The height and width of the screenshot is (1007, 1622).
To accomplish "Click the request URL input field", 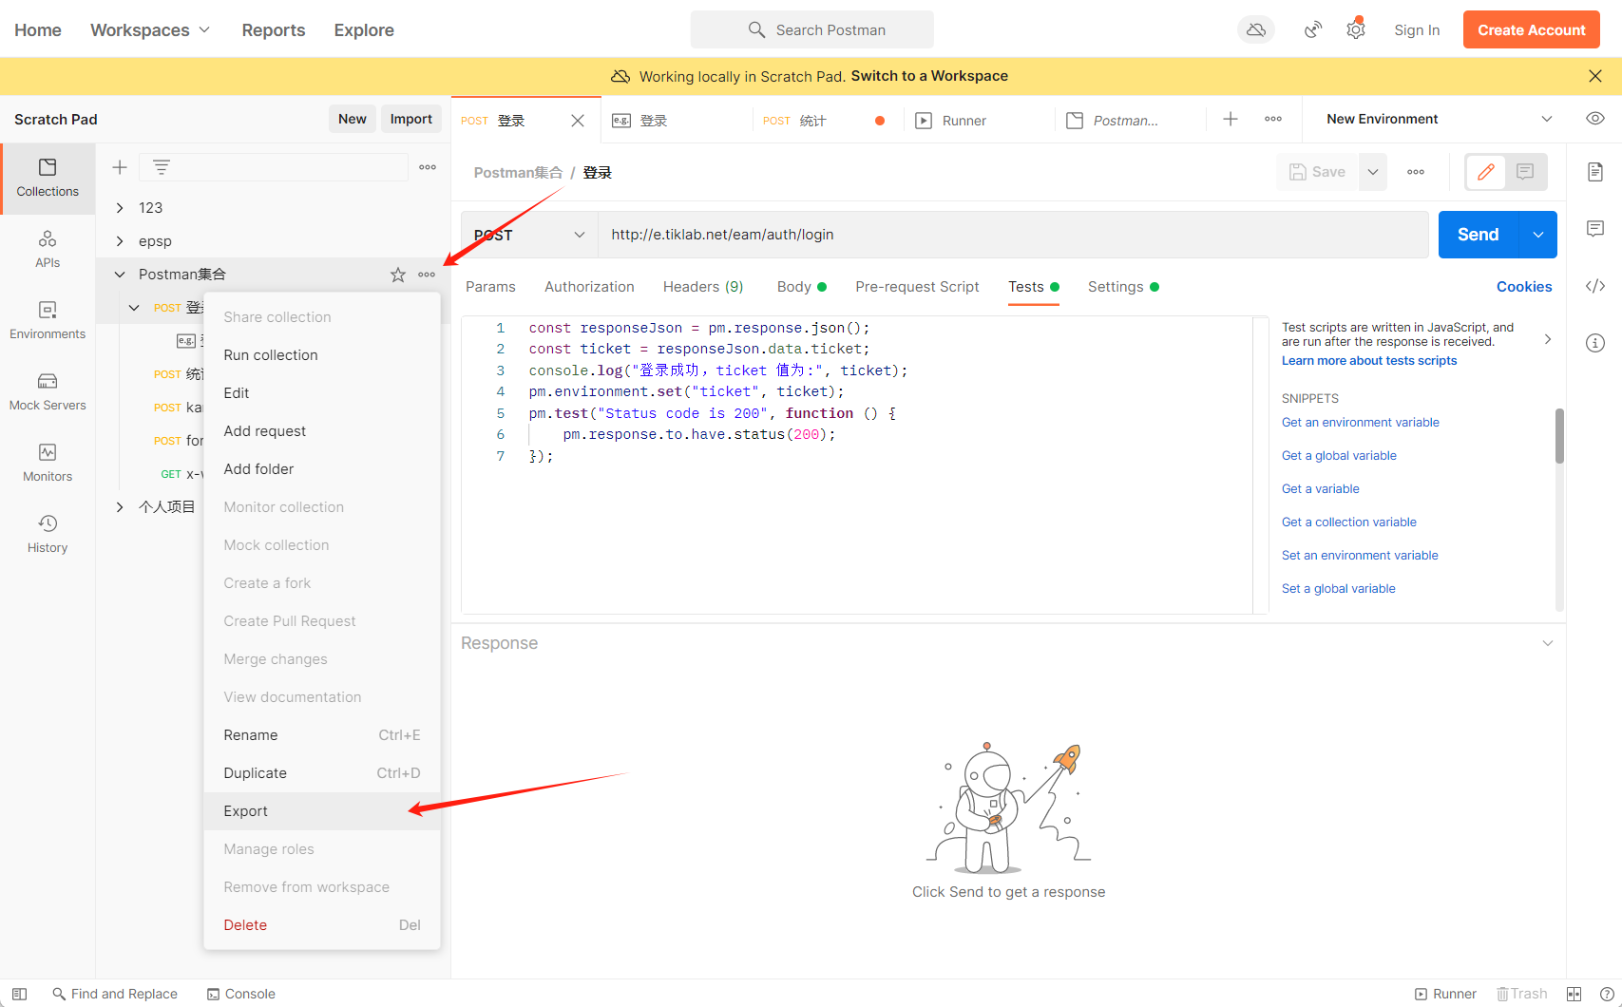I will (x=1013, y=235).
